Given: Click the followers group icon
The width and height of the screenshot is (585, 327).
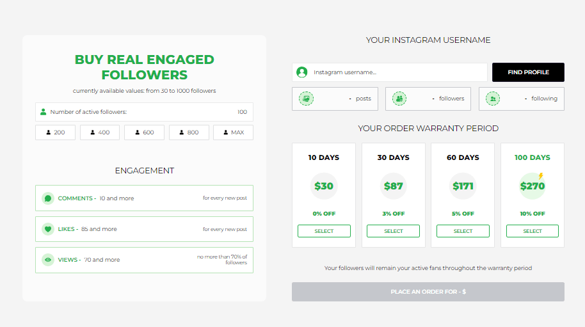Looking at the screenshot, I should 399,99.
